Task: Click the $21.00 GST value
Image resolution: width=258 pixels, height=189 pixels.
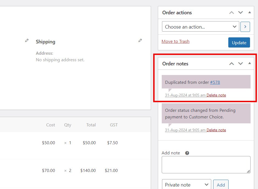Action: 111,170
